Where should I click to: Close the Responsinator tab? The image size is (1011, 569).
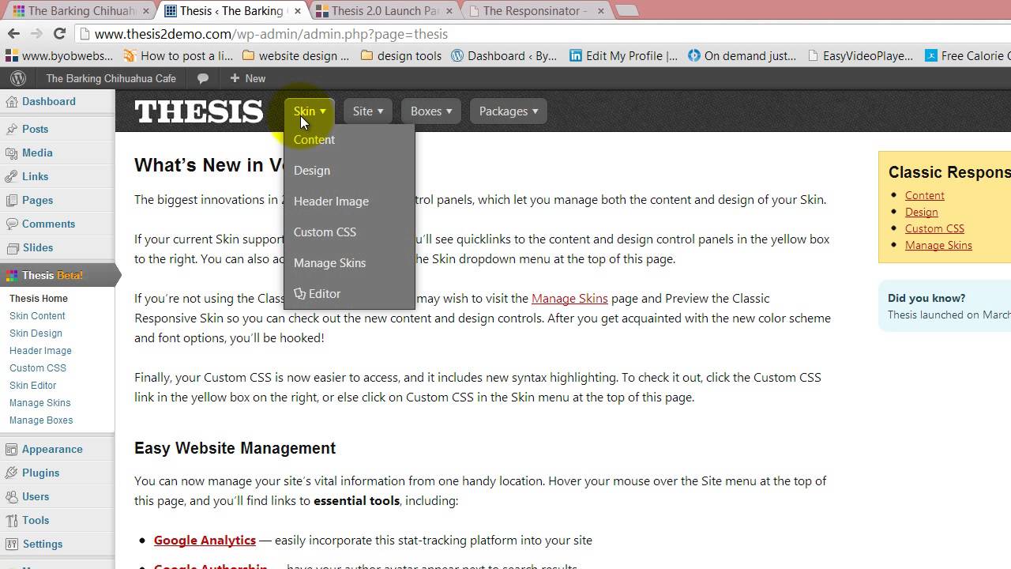(600, 11)
